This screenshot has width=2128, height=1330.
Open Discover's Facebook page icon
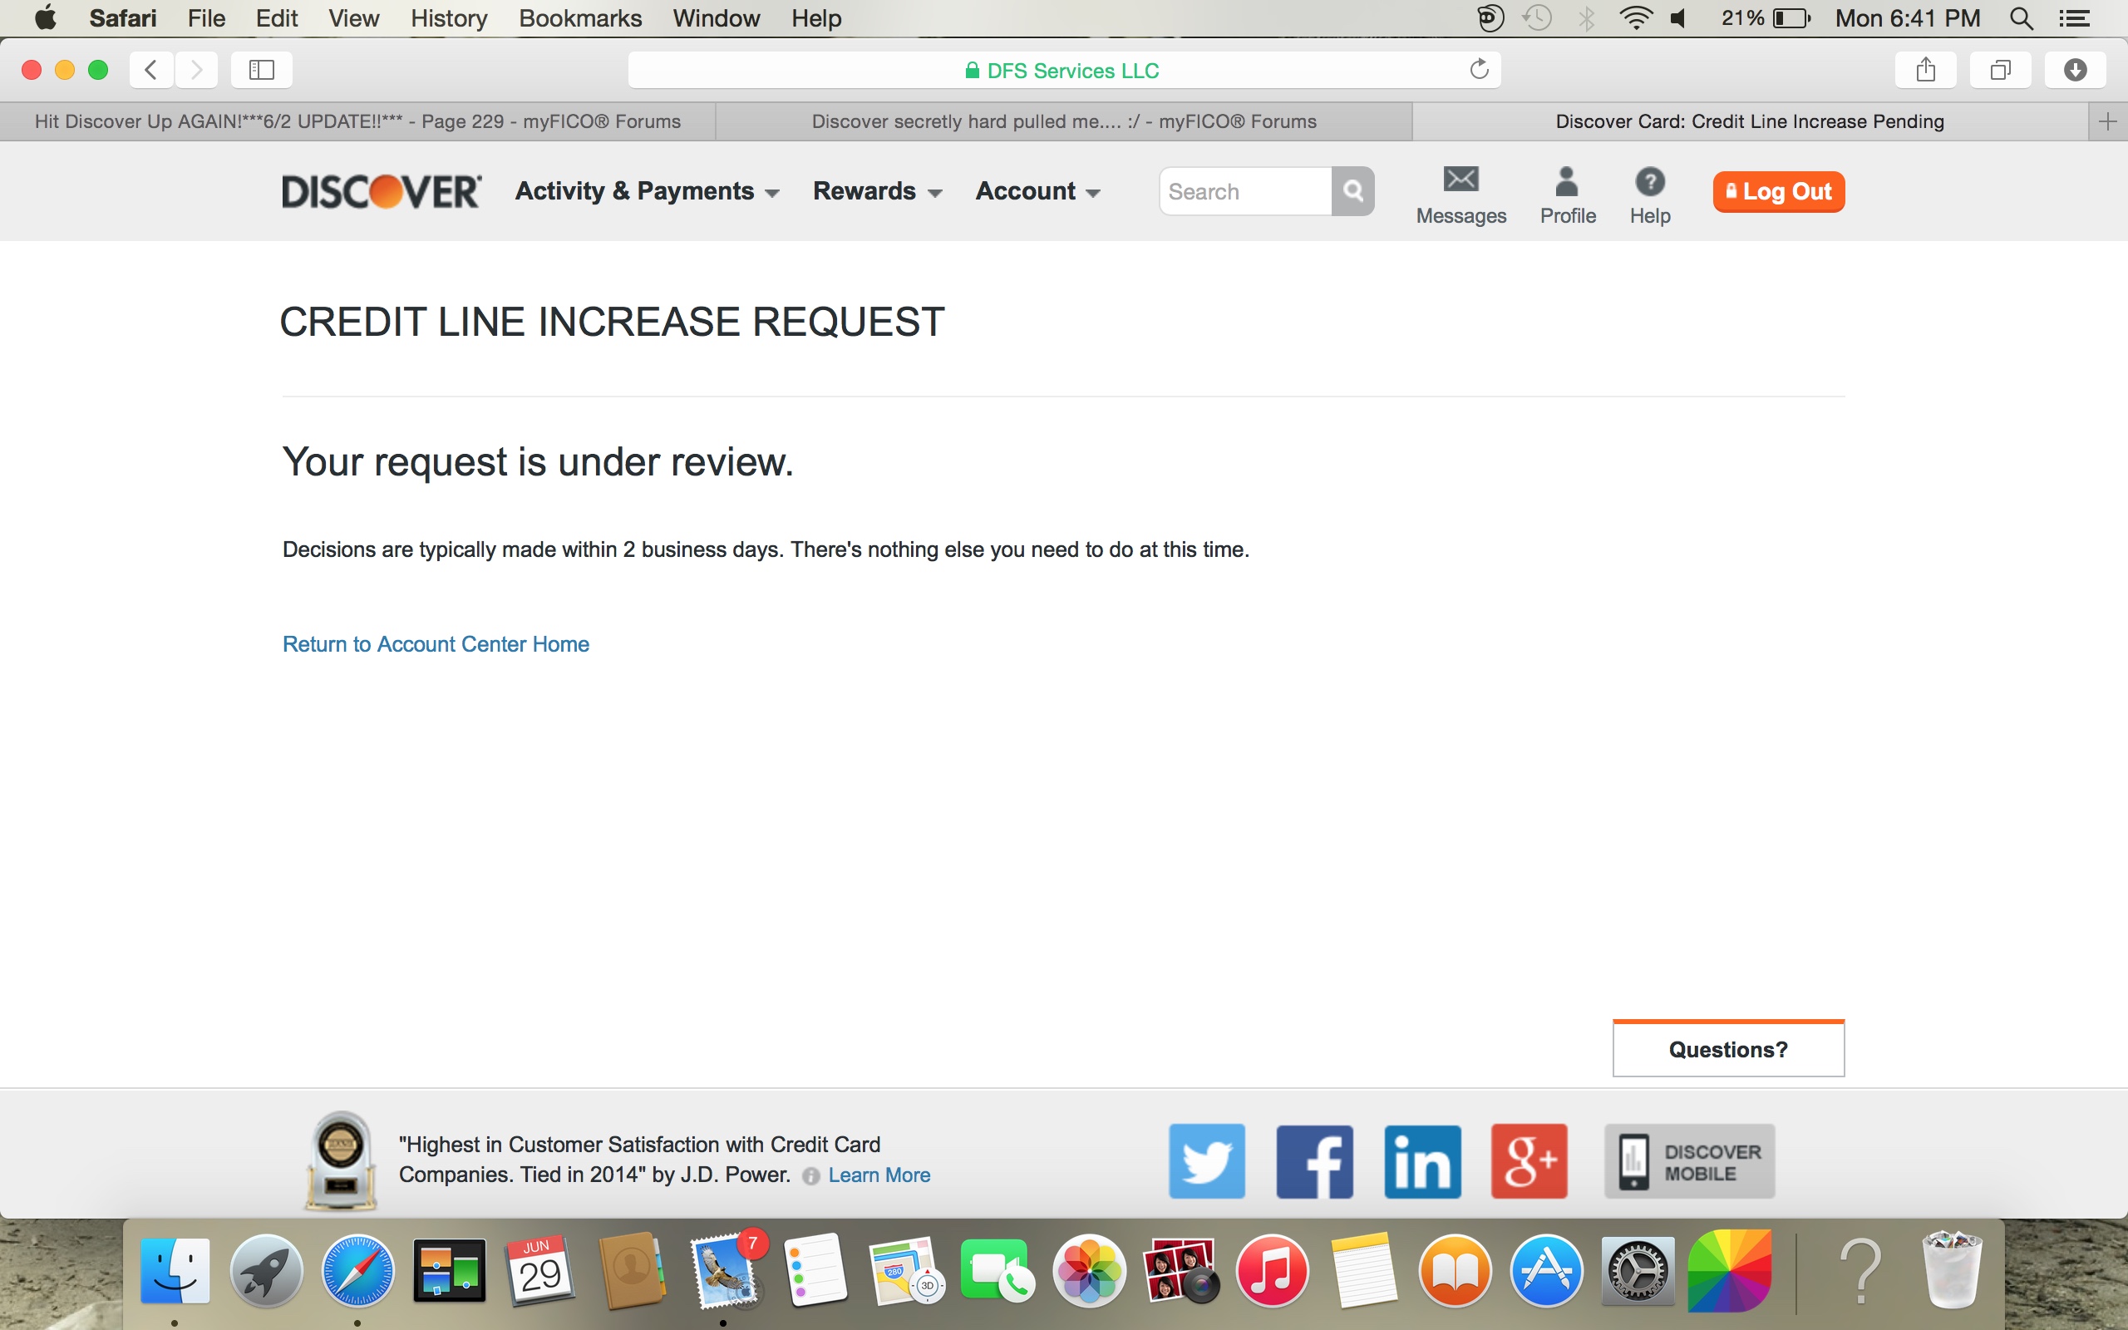pyautogui.click(x=1313, y=1160)
